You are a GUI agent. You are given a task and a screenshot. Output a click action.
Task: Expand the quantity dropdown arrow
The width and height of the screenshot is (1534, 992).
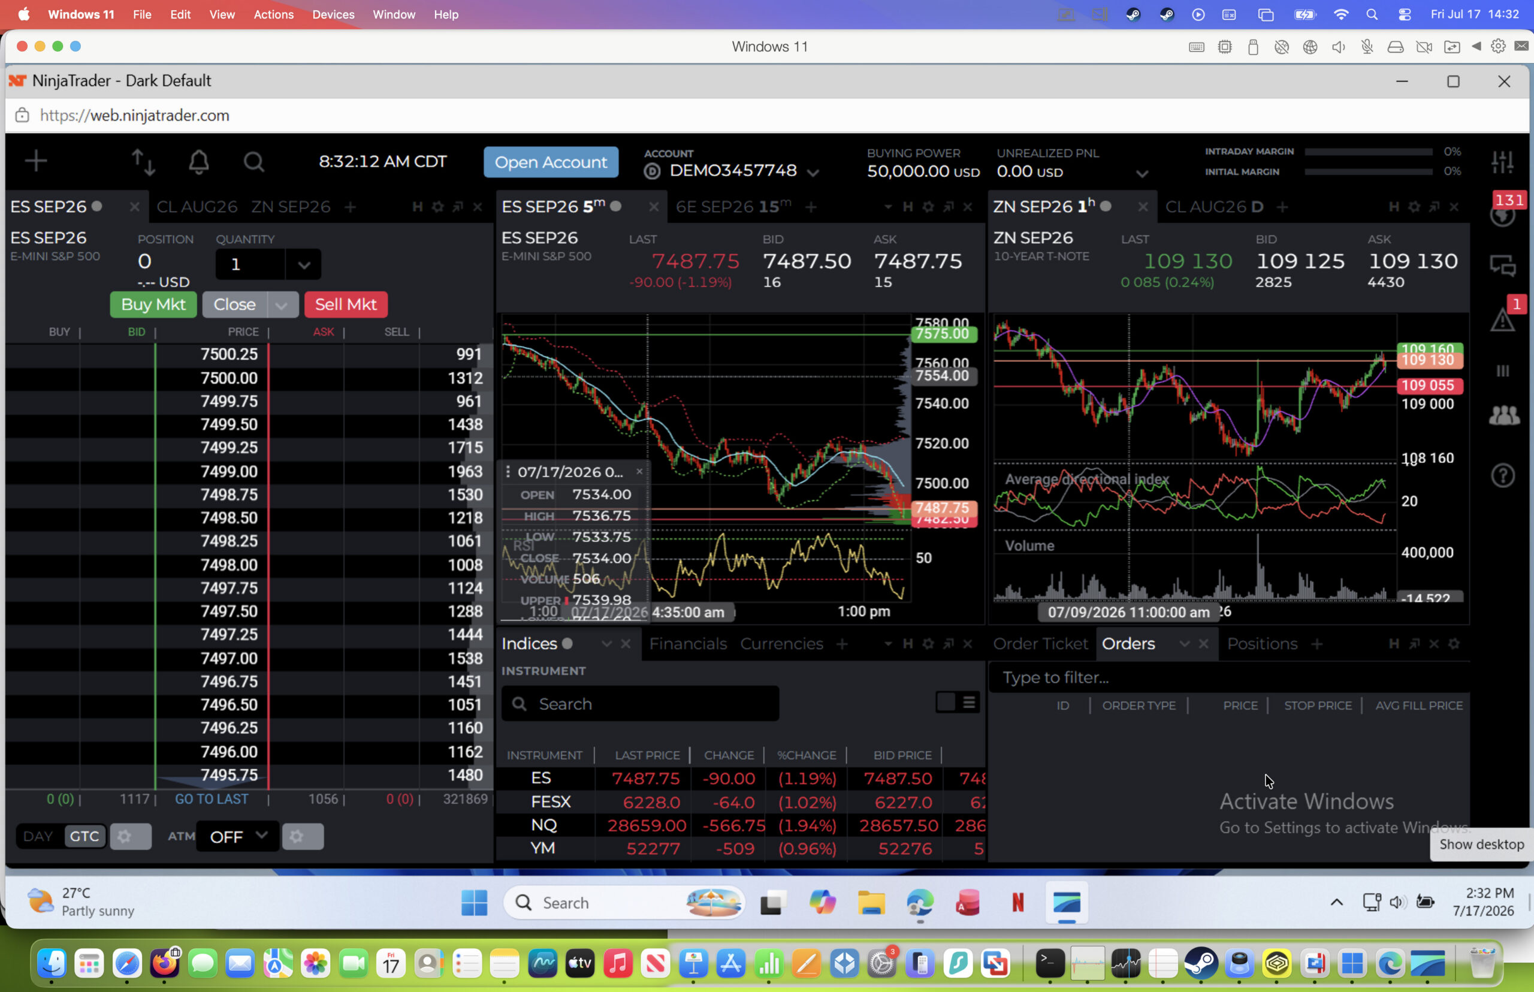pos(303,265)
